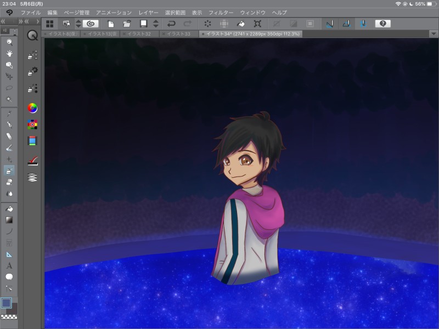Redo the undone action
This screenshot has width=439, height=329.
click(188, 24)
